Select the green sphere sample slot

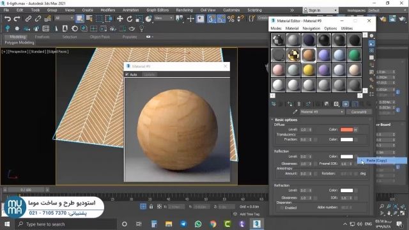click(x=354, y=55)
